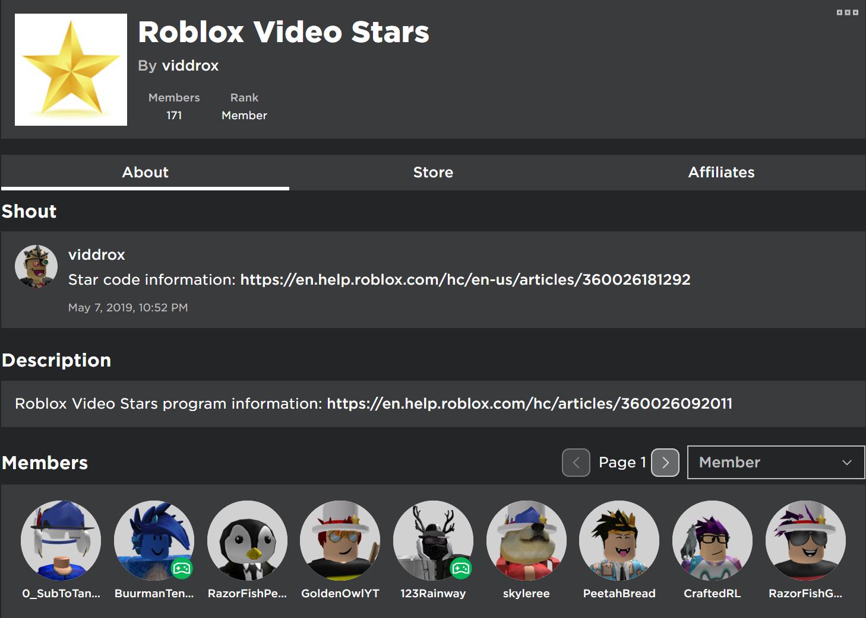The image size is (866, 618).
Task: Click the BuurmanTen... username label
Action: coord(154,593)
